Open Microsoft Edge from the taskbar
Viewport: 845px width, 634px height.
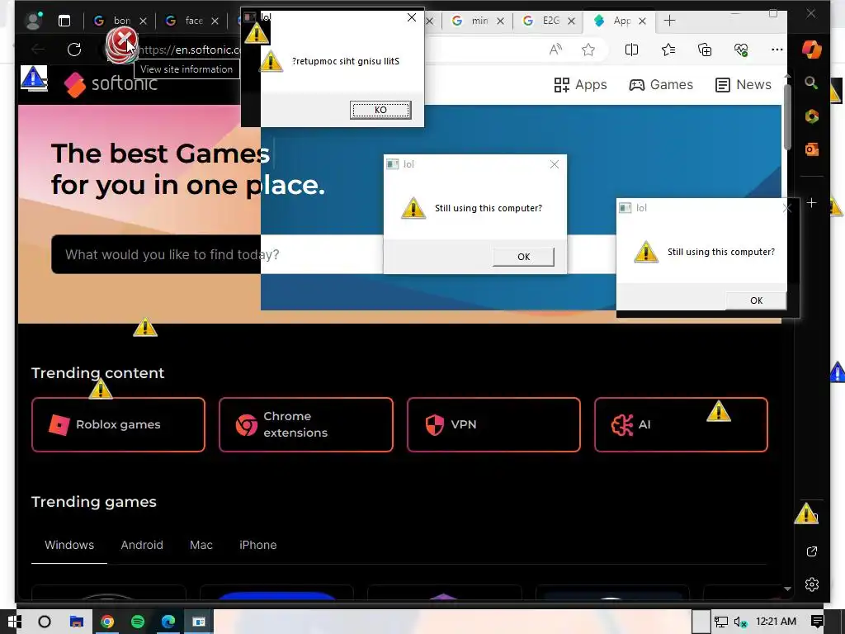click(168, 622)
